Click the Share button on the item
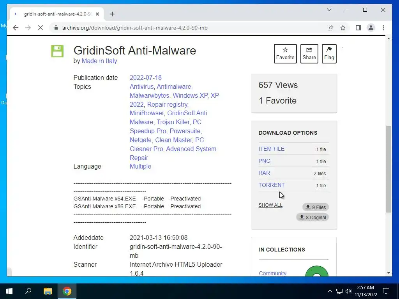Viewport: 399px width, 299px height. pyautogui.click(x=309, y=54)
